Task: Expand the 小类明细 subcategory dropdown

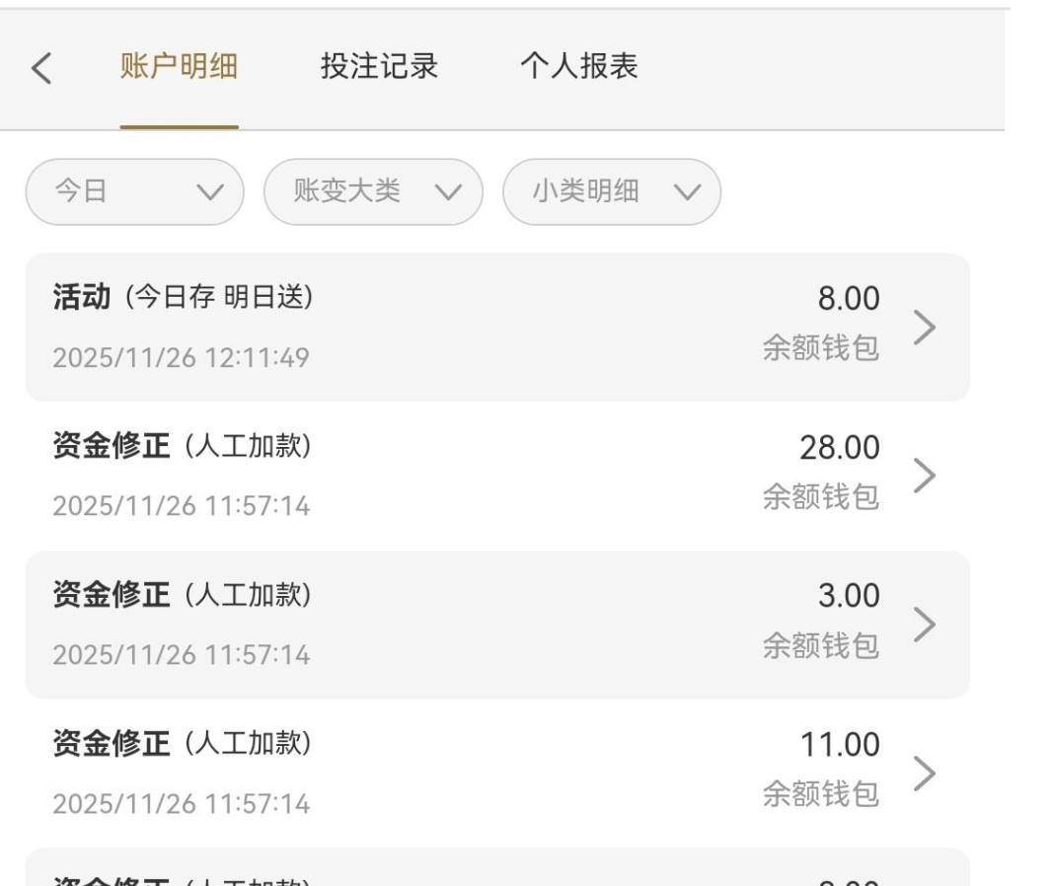Action: (x=612, y=191)
